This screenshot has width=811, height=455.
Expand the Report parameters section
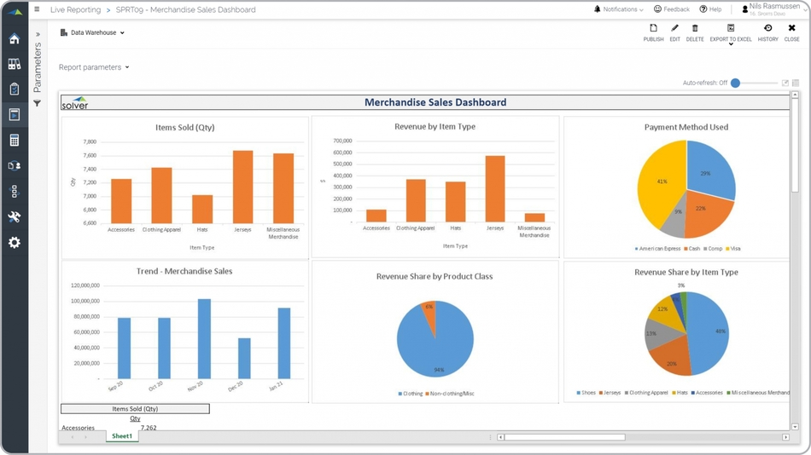(x=94, y=67)
